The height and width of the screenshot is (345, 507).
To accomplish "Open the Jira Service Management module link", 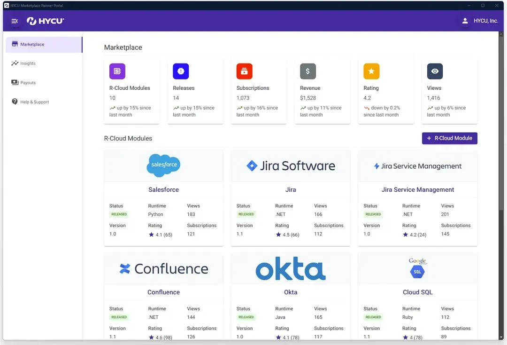I will point(418,189).
